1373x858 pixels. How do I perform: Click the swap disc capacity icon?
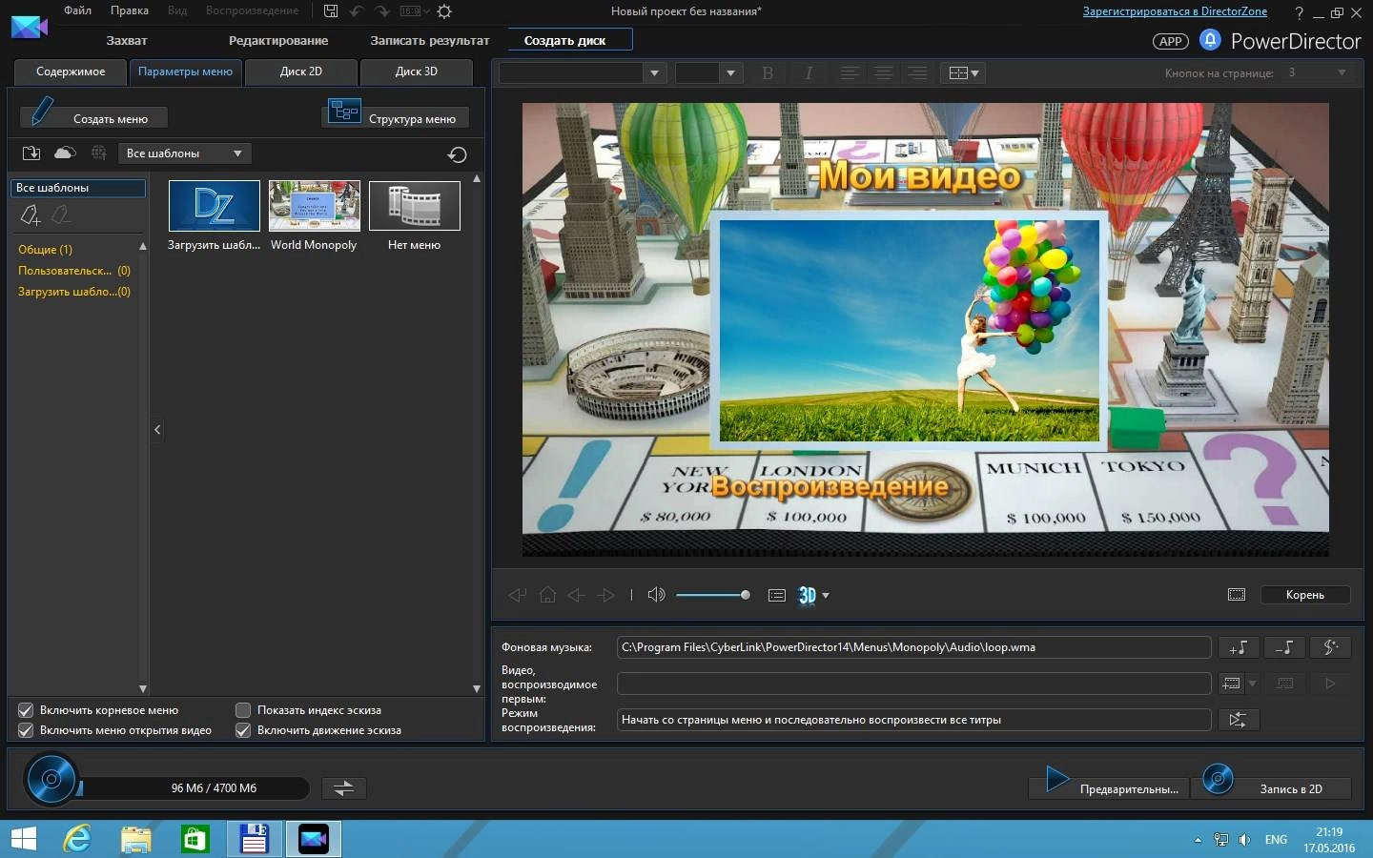tap(343, 787)
